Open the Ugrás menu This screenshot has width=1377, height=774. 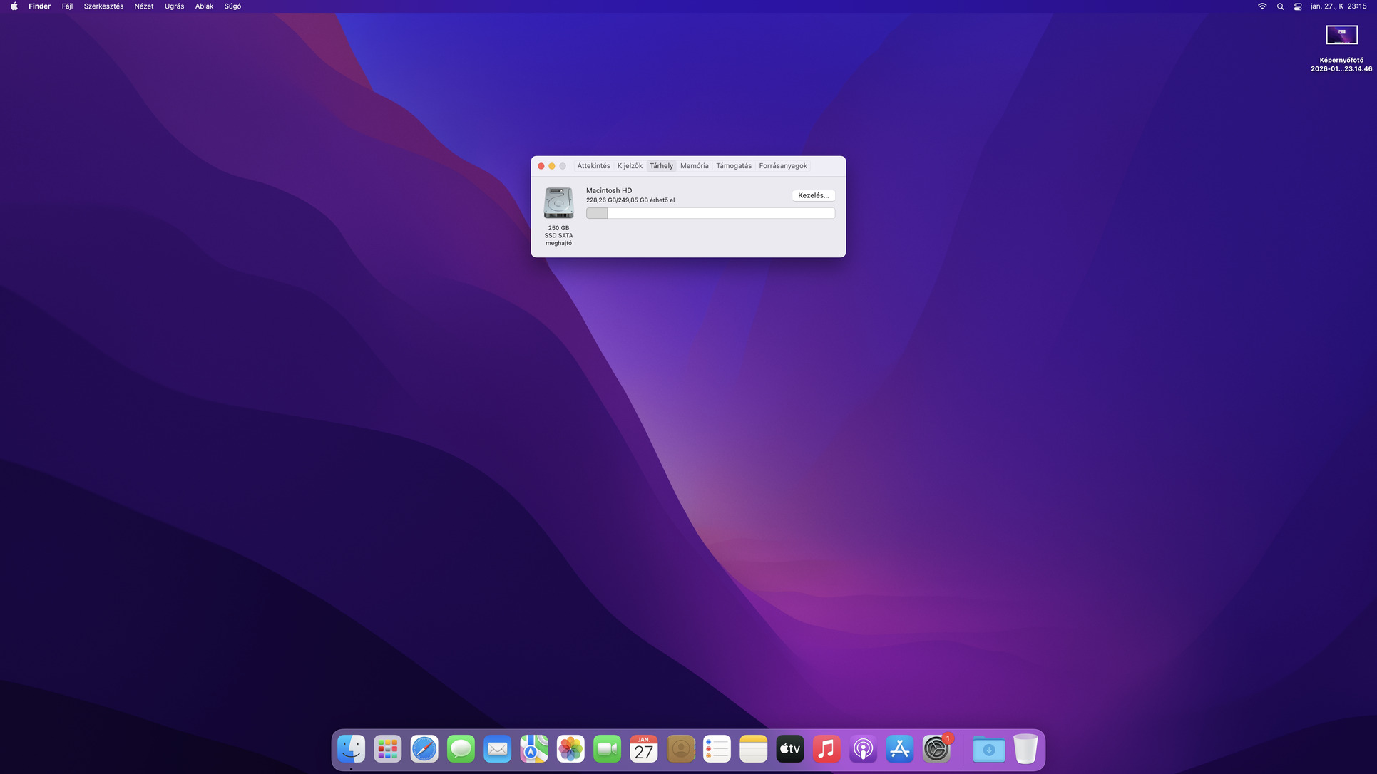(x=174, y=6)
